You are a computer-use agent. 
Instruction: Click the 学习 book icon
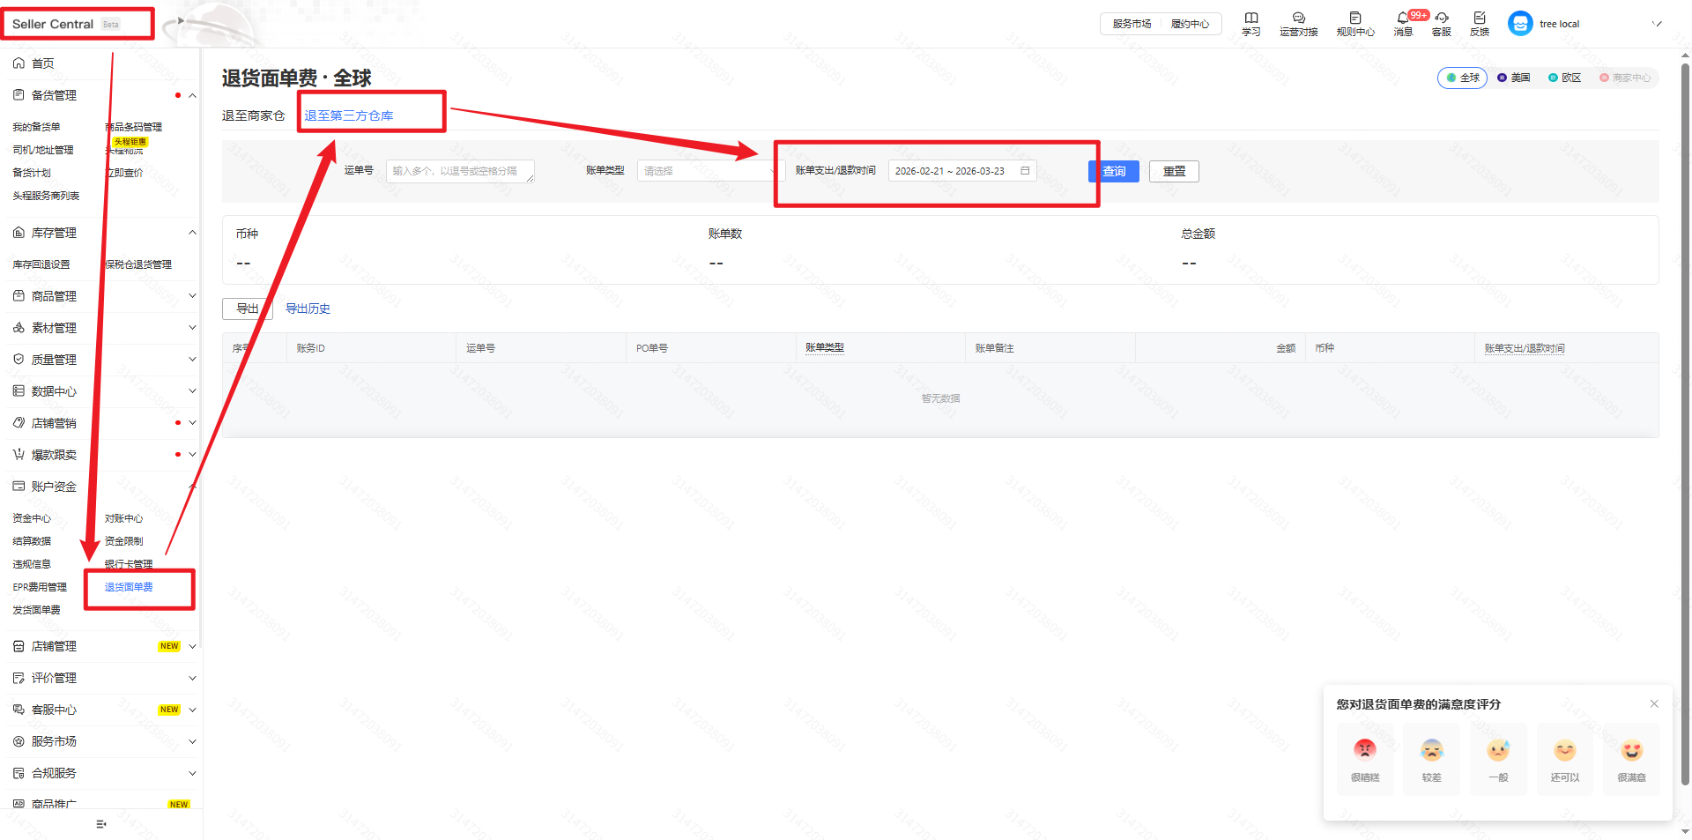tap(1250, 19)
